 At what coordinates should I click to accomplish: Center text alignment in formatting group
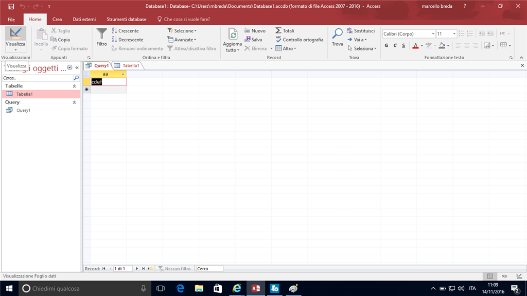tap(466, 45)
